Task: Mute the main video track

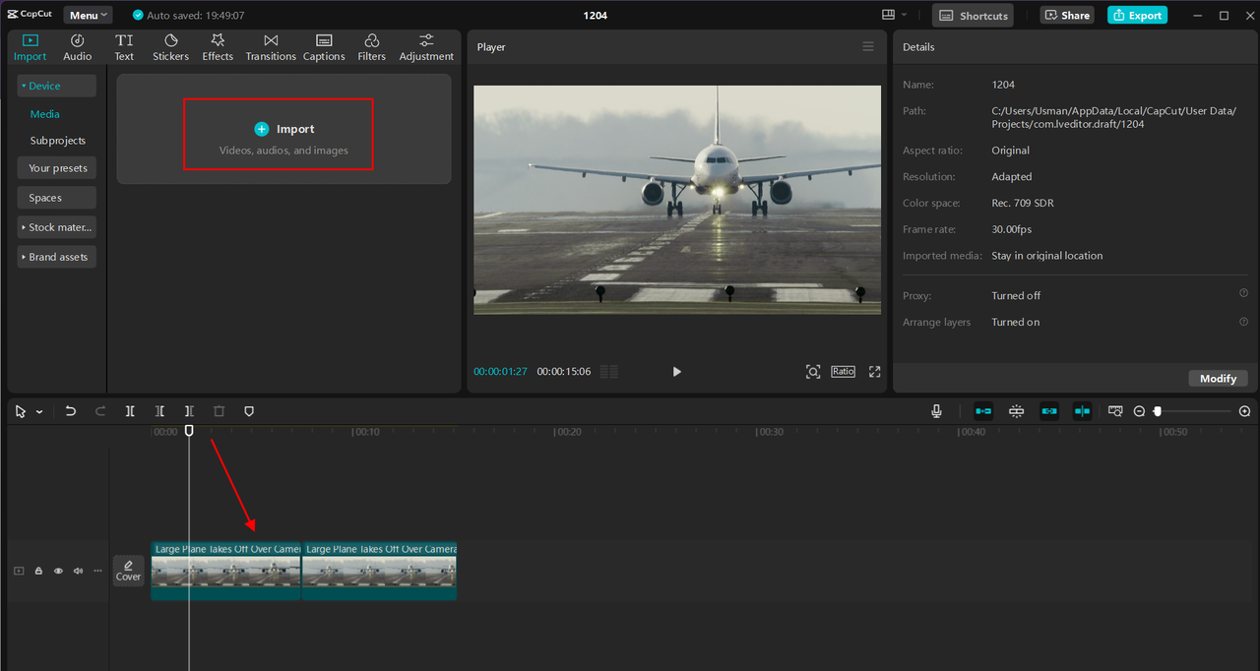Action: click(x=78, y=571)
